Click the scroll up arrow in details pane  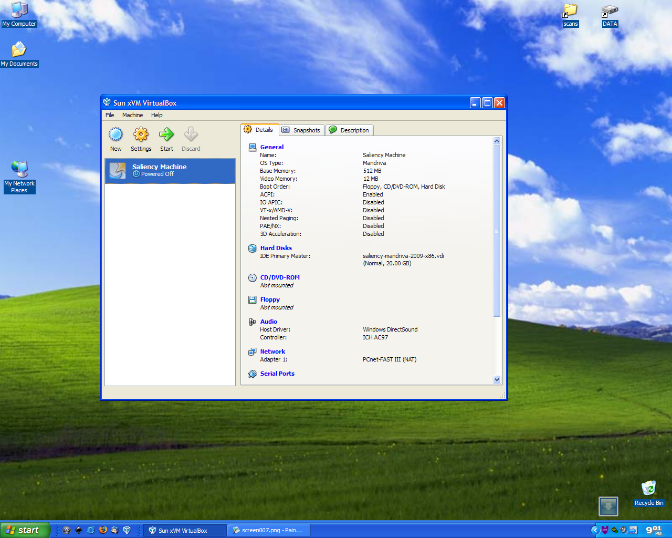click(497, 141)
